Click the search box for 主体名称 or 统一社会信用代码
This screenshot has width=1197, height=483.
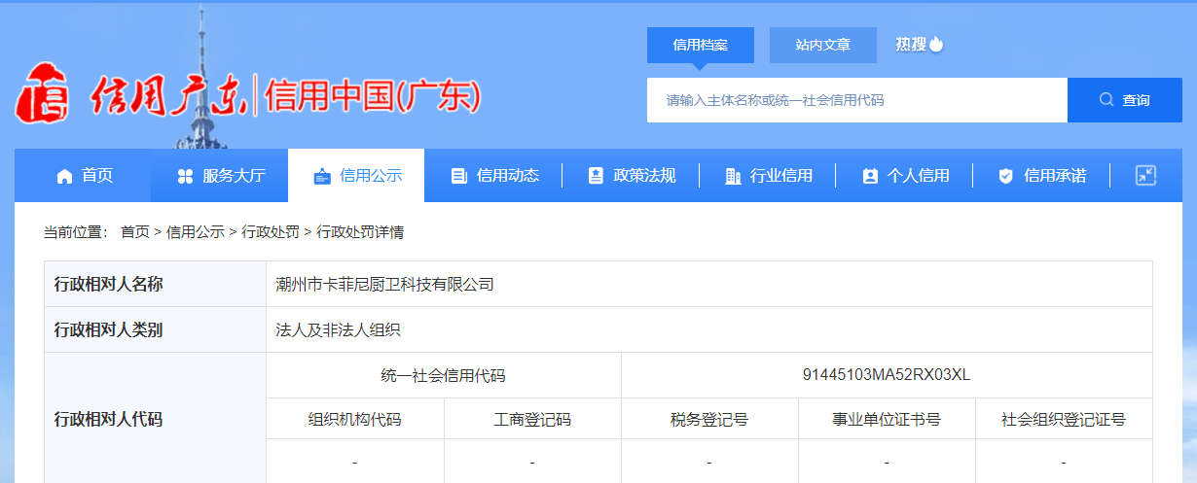click(x=857, y=100)
